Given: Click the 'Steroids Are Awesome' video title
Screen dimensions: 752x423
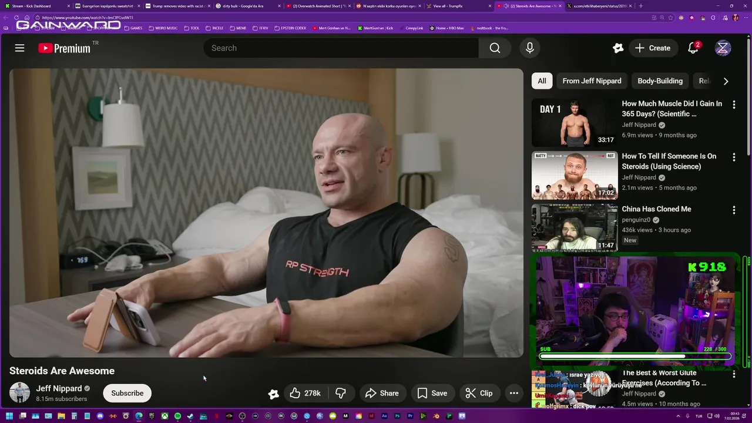Looking at the screenshot, I should [x=62, y=371].
